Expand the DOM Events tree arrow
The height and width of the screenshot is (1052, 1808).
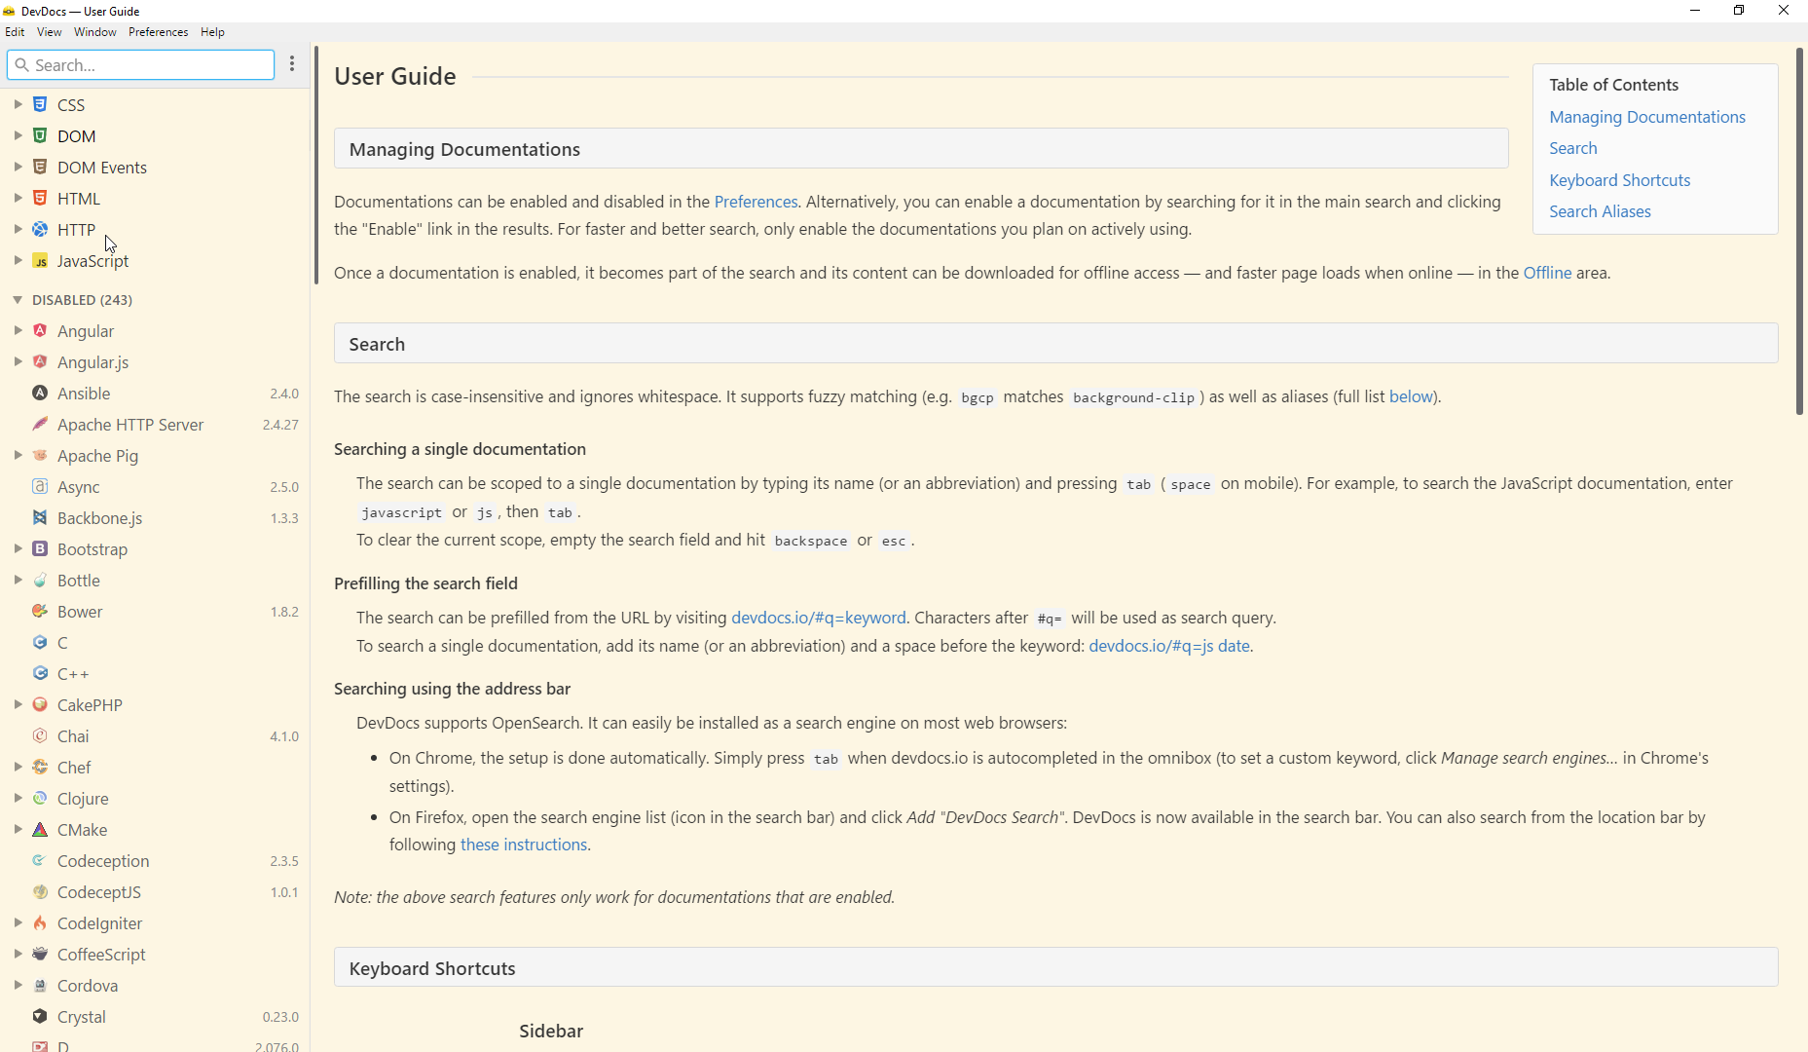pyautogui.click(x=18, y=167)
